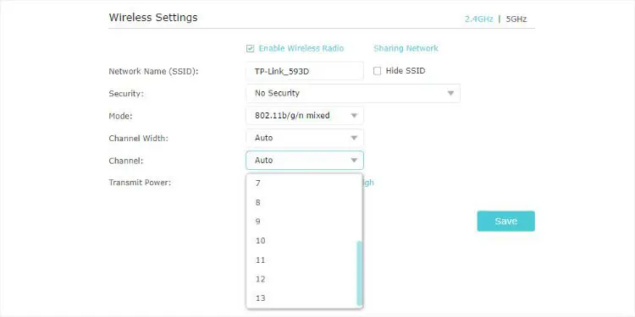This screenshot has width=635, height=317.
Task: Select channel 8 from the list
Action: pos(301,203)
